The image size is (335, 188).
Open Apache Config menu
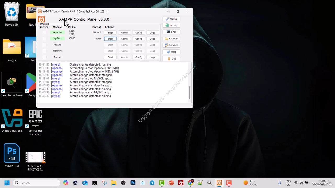(139, 33)
